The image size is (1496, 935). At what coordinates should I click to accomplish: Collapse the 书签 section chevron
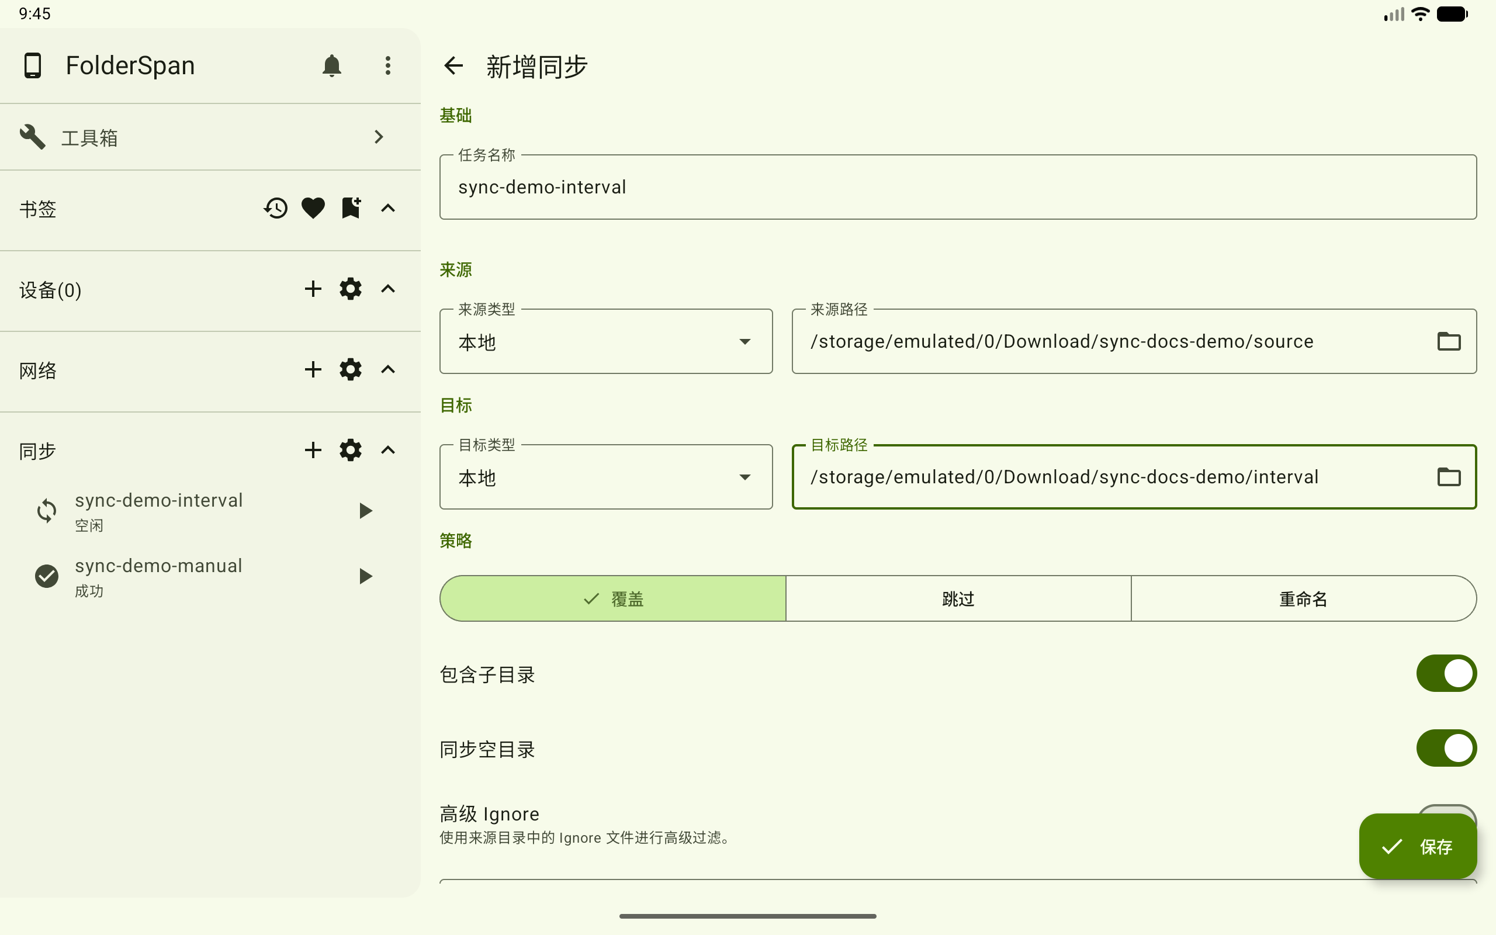[x=387, y=209]
